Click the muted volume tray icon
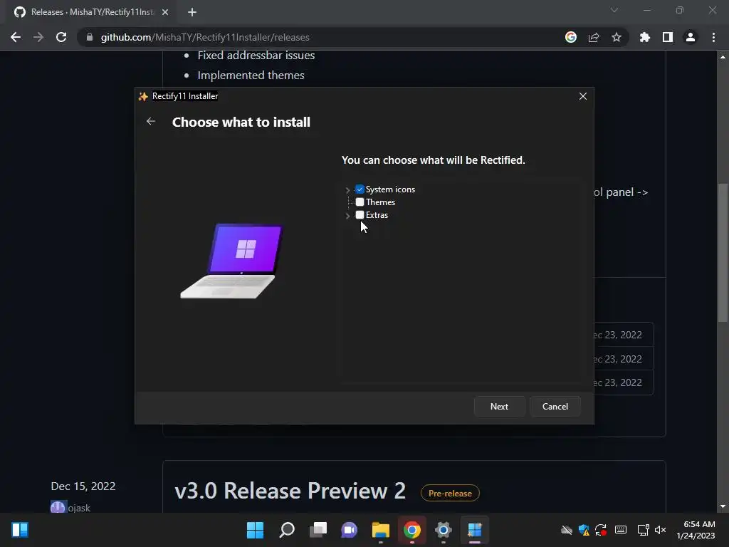This screenshot has width=729, height=547. (x=660, y=530)
